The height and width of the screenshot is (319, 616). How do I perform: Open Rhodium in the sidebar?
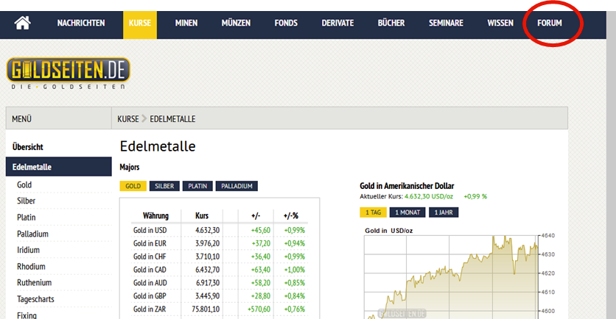(31, 266)
